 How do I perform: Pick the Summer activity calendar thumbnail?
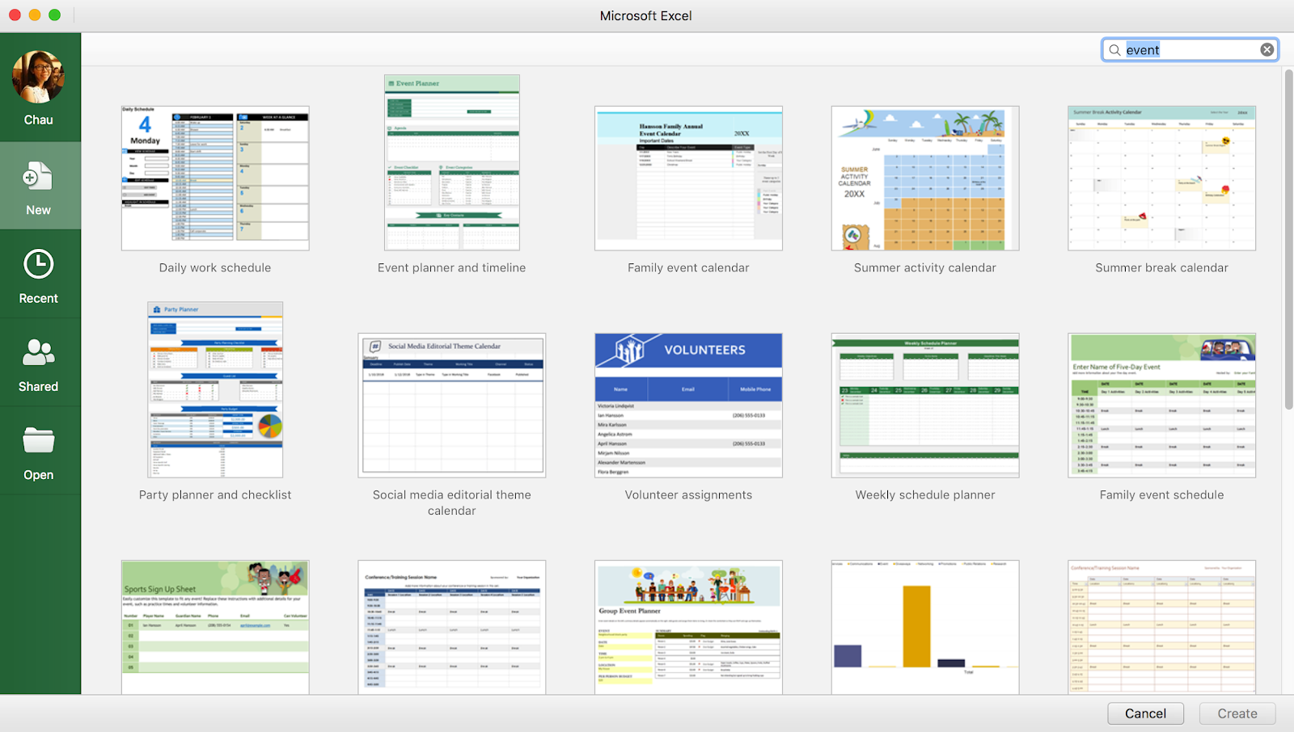click(925, 178)
